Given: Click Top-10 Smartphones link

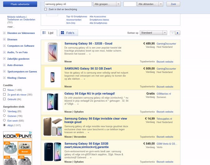Looking at the screenshot, I should click(77, 16).
